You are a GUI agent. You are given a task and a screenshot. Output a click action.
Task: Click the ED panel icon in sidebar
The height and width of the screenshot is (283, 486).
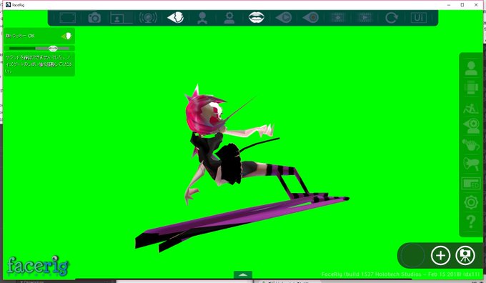[x=471, y=184]
